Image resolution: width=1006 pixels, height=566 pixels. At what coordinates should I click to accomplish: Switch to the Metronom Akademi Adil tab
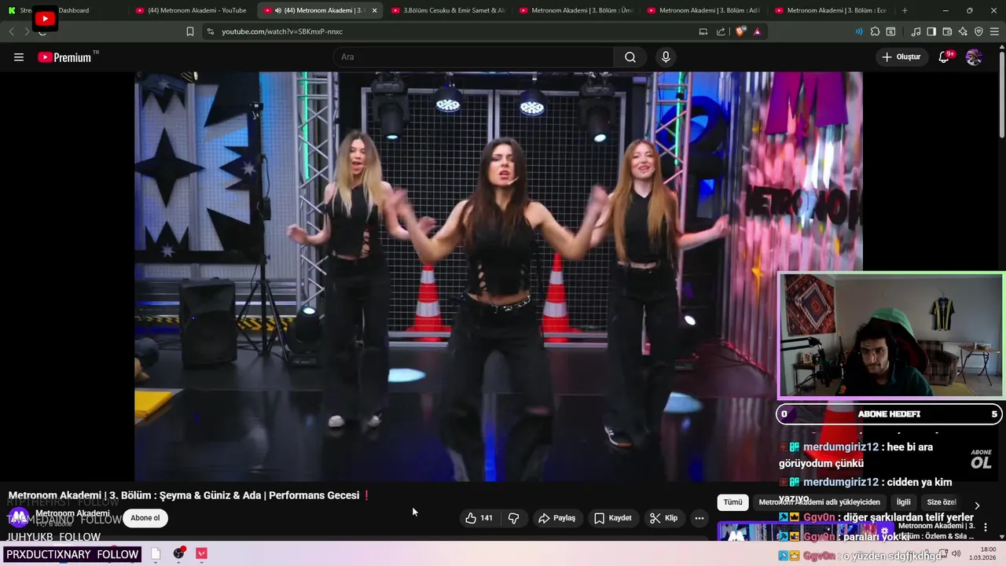[703, 10]
